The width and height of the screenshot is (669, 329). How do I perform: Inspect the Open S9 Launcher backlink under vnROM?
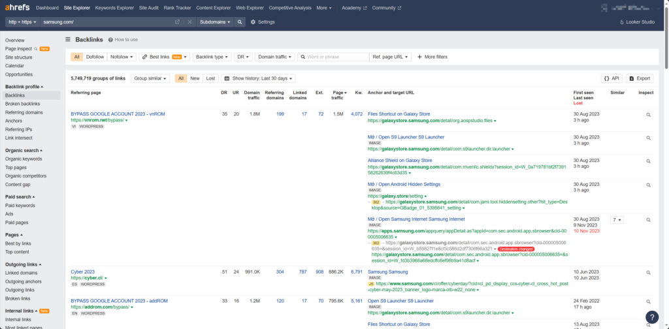(649, 138)
